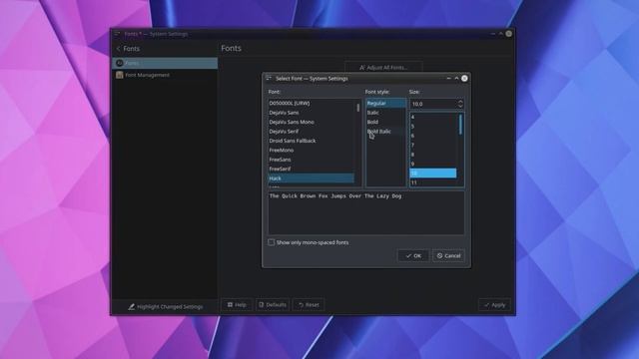
Task: Minimize the System Settings main window
Action: (492, 34)
